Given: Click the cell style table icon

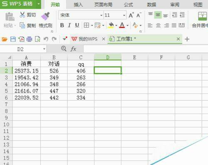Looking at the screenshot, I should coord(98,25).
